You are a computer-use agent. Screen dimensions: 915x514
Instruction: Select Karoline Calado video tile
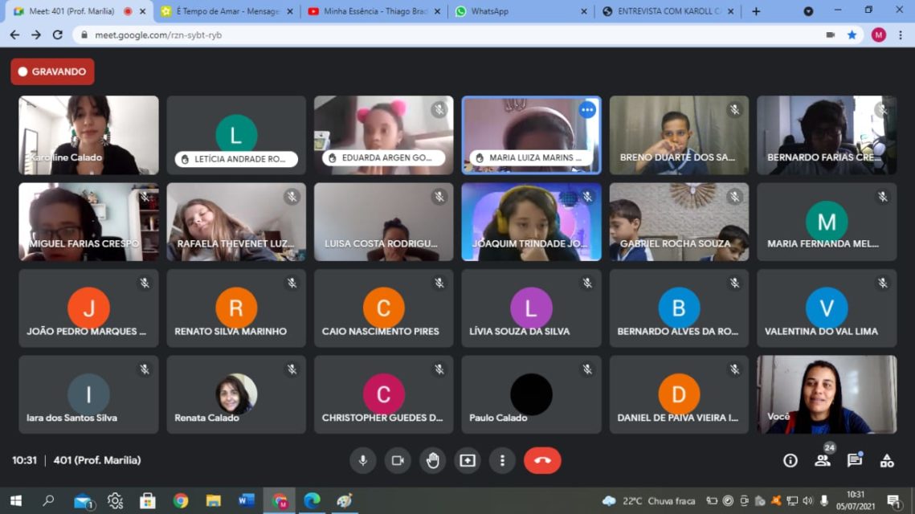[88, 136]
